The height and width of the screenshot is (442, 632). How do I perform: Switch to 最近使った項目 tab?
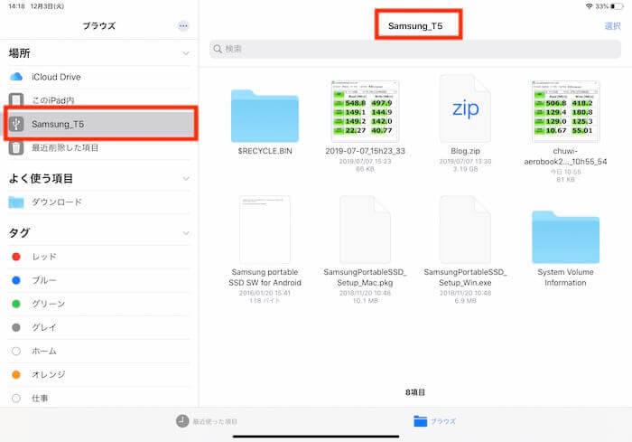click(x=207, y=421)
